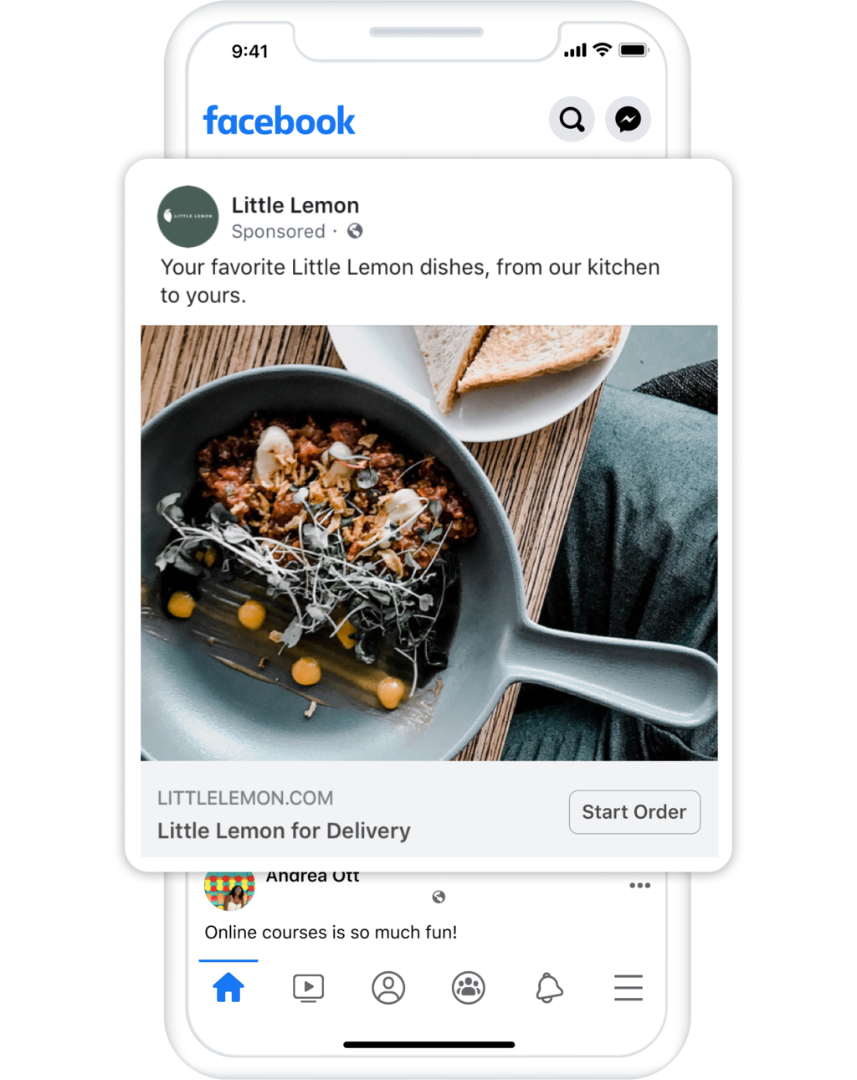The height and width of the screenshot is (1080, 857).
Task: Click the Sponsored label
Action: [x=278, y=232]
